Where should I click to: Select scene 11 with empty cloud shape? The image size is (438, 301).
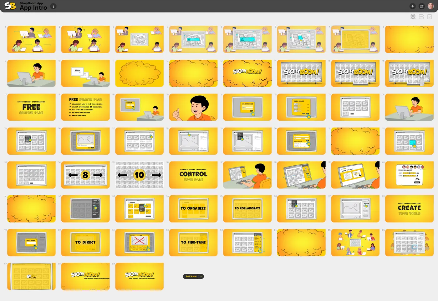coord(140,73)
